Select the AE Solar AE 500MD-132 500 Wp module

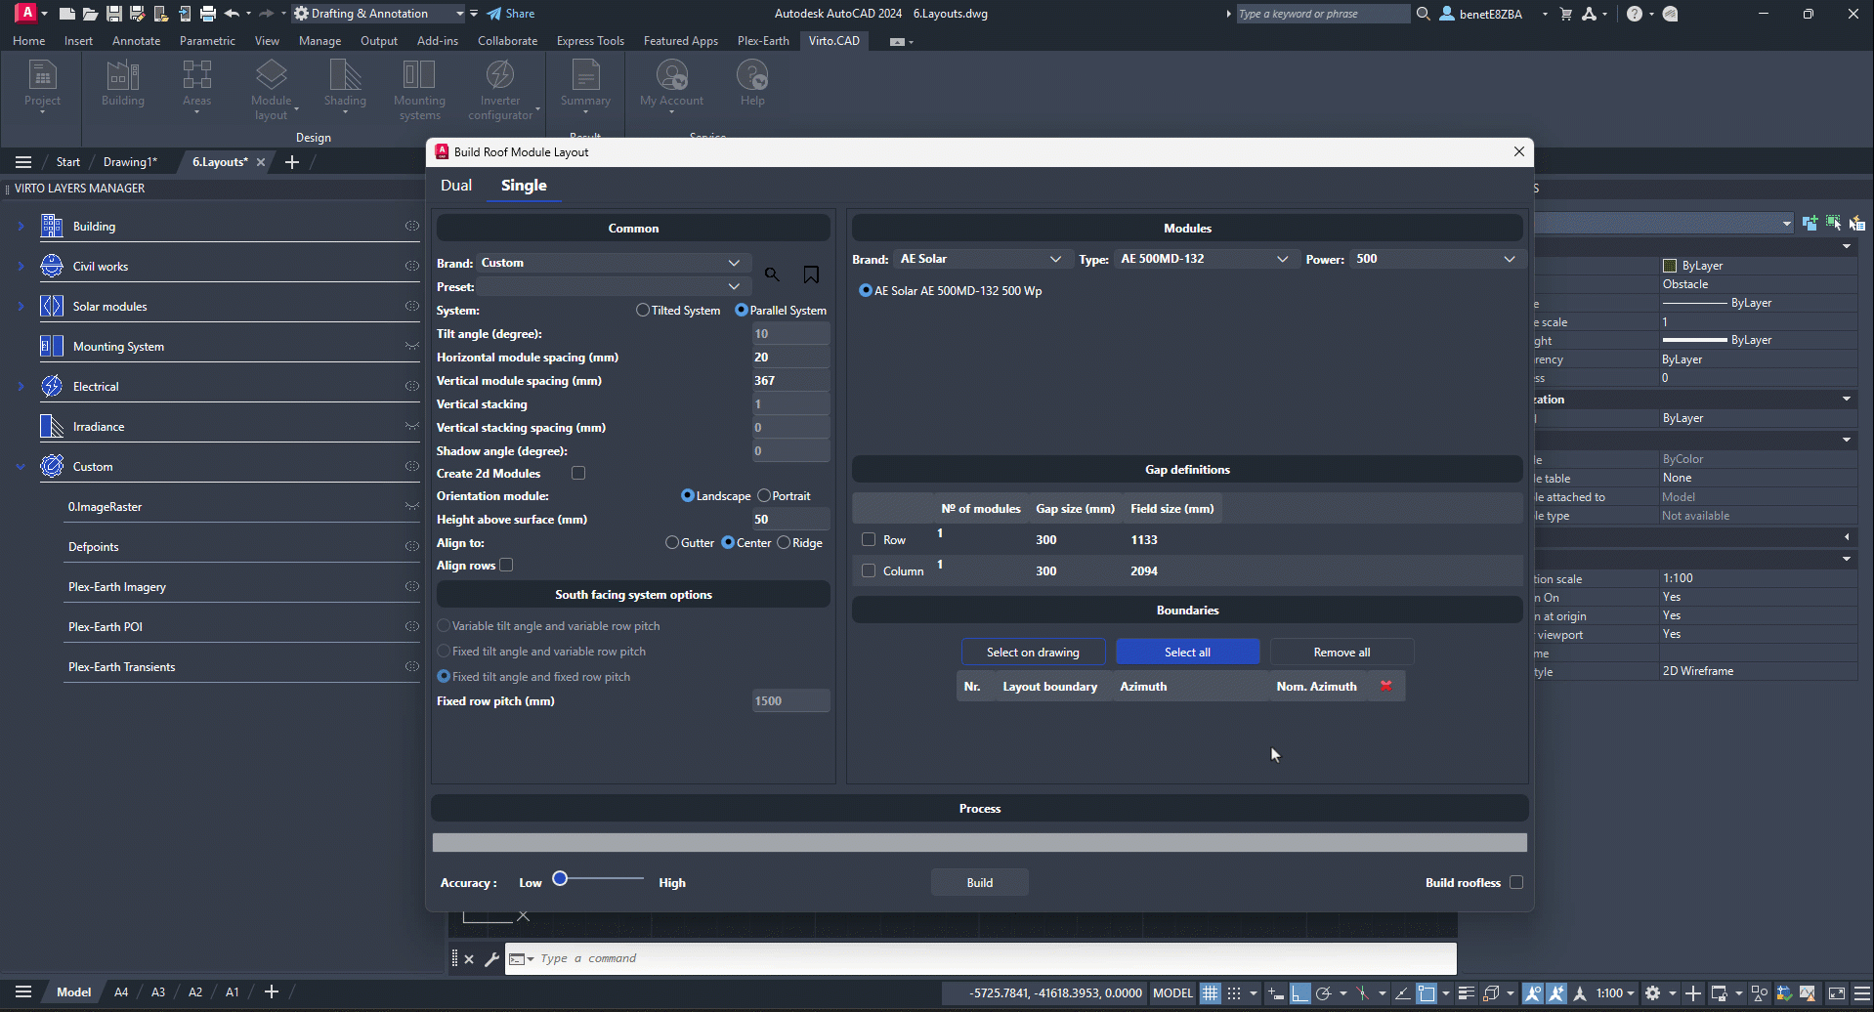pyautogui.click(x=950, y=291)
